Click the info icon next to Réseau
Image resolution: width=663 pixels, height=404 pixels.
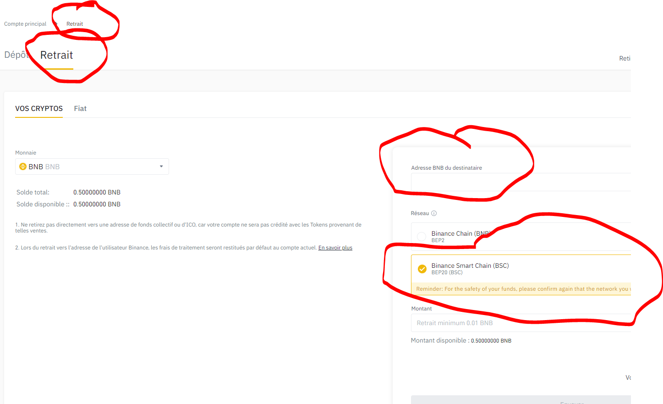pyautogui.click(x=434, y=213)
